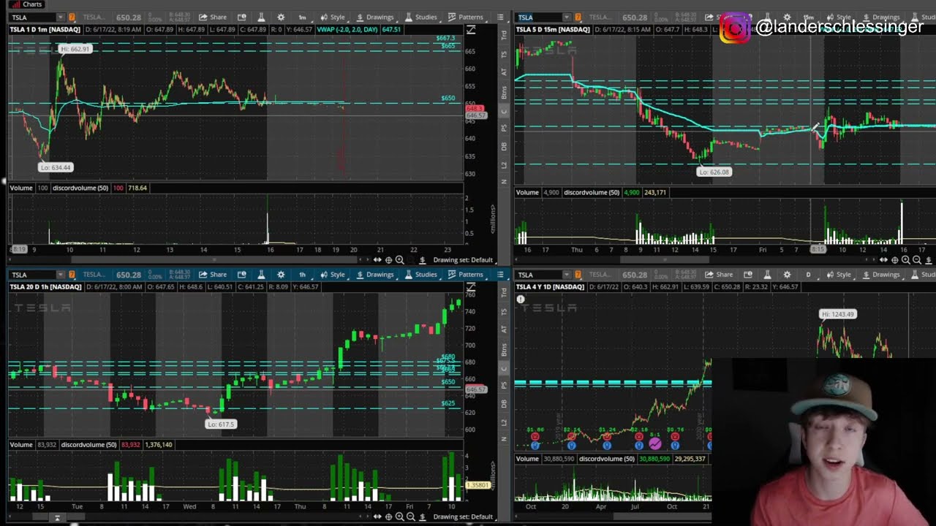Click zoom in magnifier below the 1m chart

(x=399, y=260)
